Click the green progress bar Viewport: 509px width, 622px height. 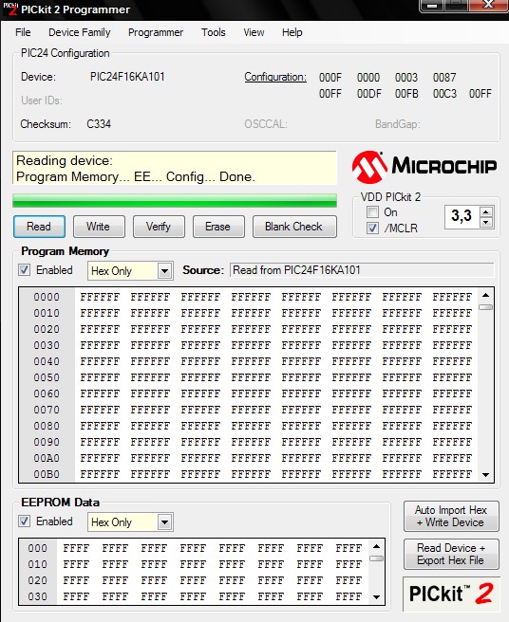[x=175, y=201]
